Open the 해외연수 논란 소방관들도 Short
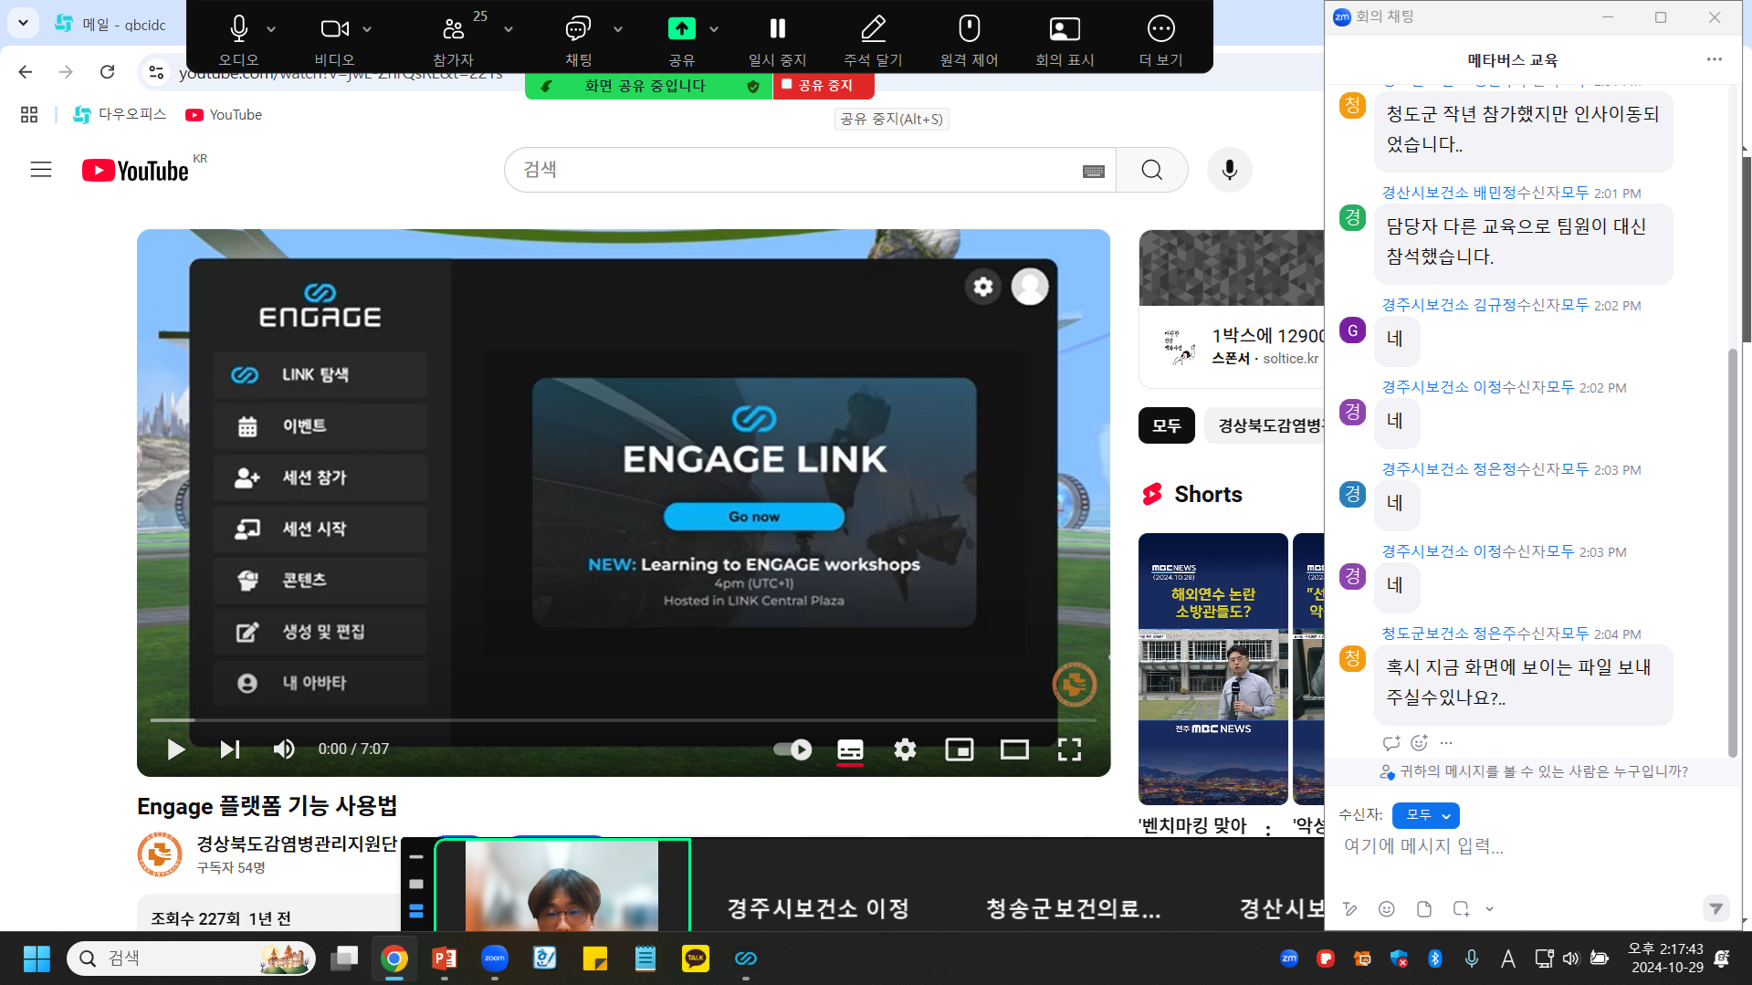The image size is (1752, 985). 1213,669
